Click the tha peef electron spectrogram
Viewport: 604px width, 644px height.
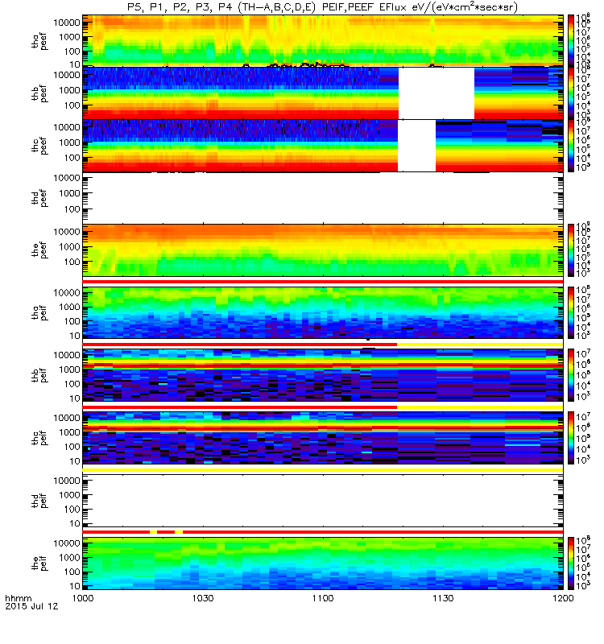(323, 41)
